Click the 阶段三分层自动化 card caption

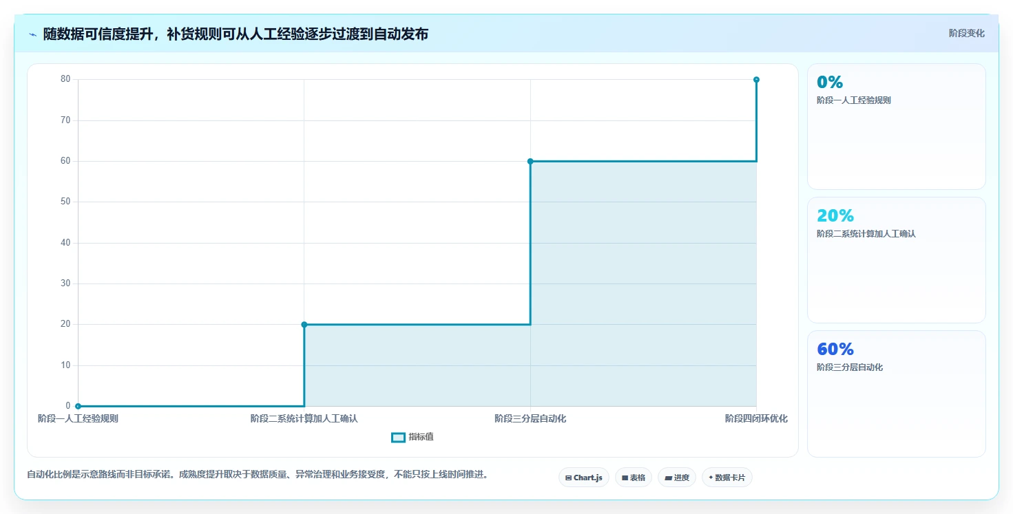click(850, 367)
